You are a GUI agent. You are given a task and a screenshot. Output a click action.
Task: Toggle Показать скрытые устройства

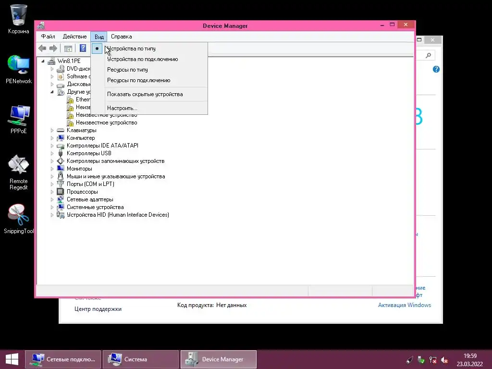[x=150, y=94]
